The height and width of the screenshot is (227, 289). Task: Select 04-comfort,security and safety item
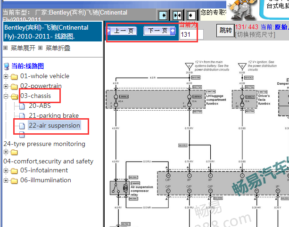(48, 162)
